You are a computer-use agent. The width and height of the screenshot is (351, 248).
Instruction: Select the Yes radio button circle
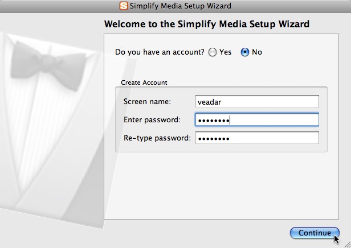(x=213, y=52)
